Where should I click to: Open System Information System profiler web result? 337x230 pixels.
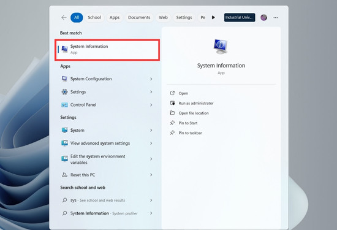tap(107, 213)
